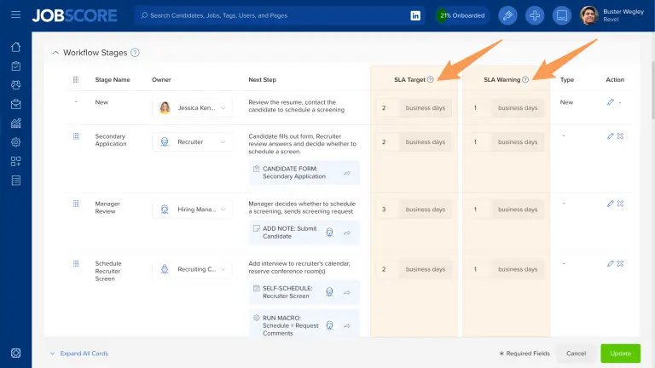Delete the Manager Review stage
655x368 pixels.
tap(620, 204)
